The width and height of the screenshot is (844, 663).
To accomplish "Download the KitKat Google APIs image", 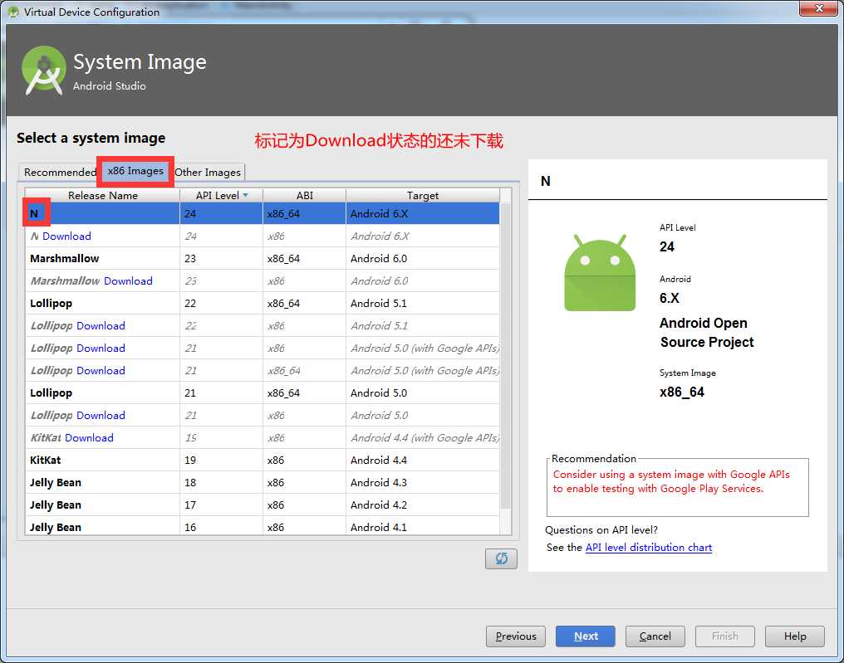I will (x=90, y=437).
